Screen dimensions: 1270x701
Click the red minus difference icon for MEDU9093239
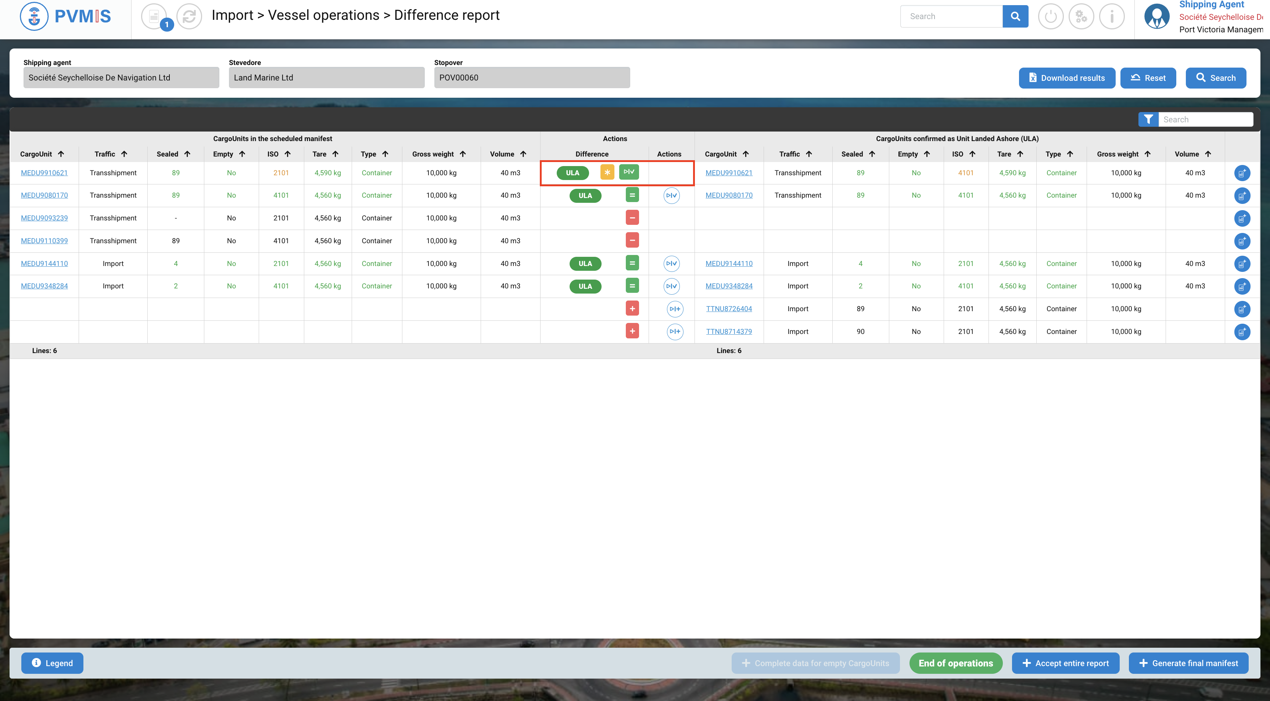point(632,218)
